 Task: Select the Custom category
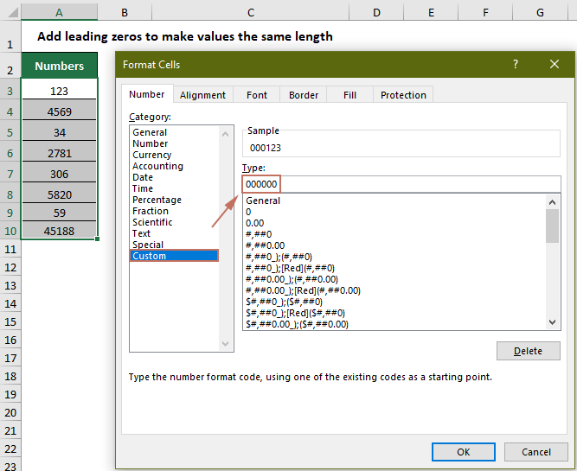[174, 256]
